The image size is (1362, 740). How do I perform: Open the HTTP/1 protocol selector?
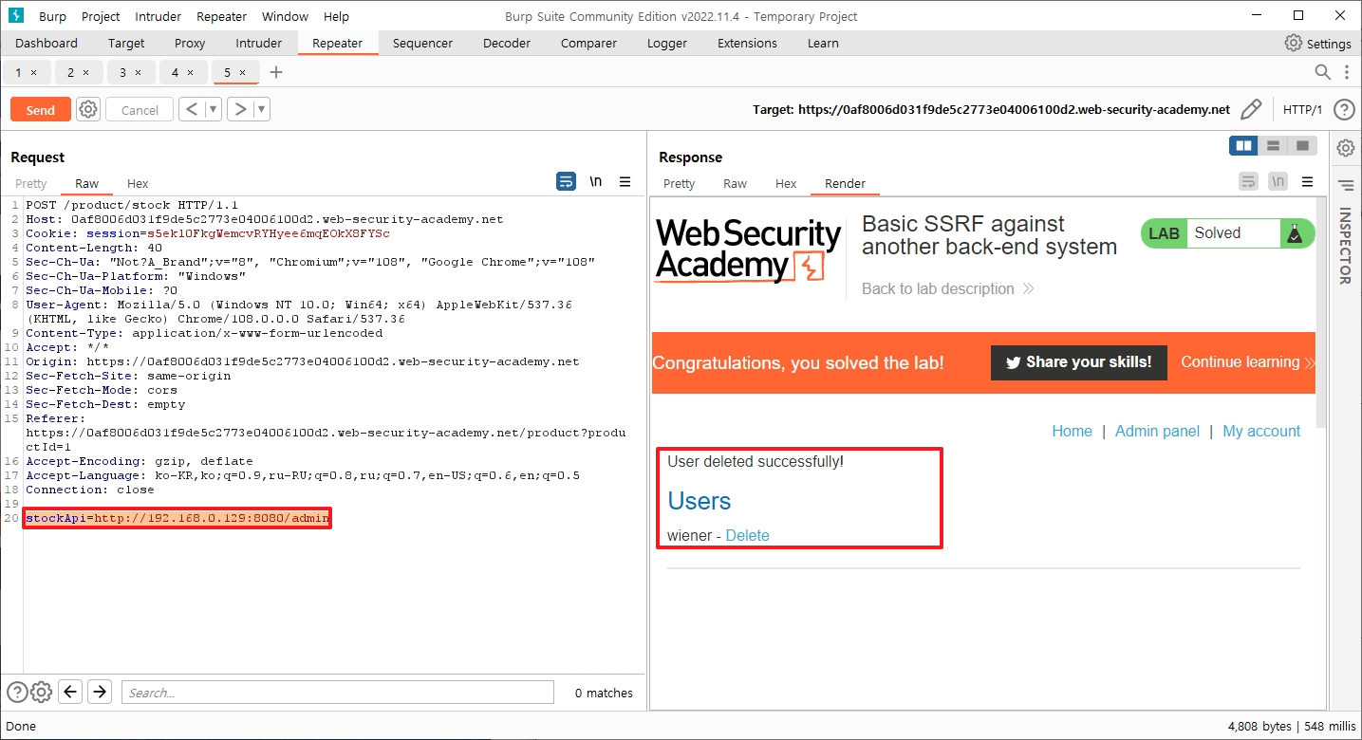click(x=1302, y=109)
